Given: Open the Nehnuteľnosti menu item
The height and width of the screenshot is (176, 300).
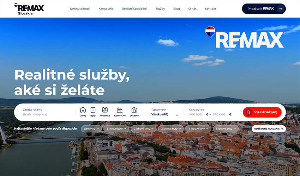Looking at the screenshot, I should (80, 9).
